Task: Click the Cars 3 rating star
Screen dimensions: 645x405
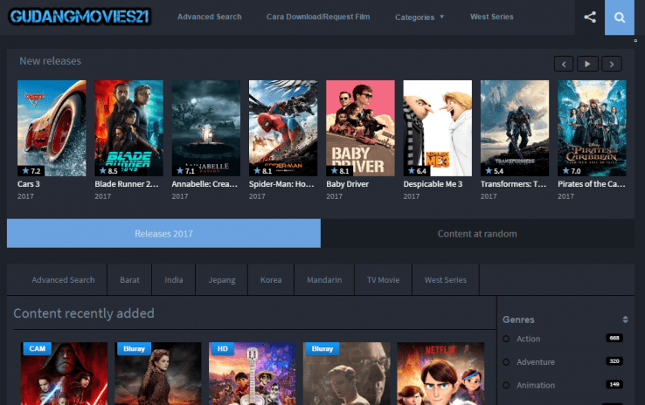Action: [x=26, y=170]
